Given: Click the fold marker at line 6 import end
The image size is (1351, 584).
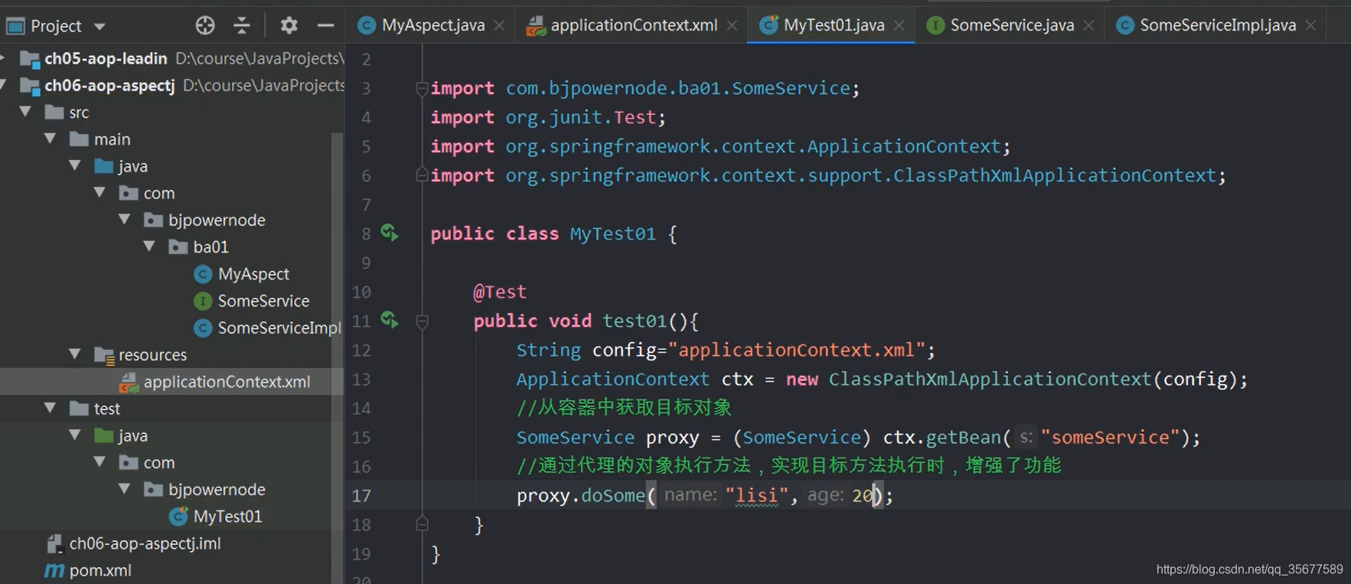Looking at the screenshot, I should point(422,176).
